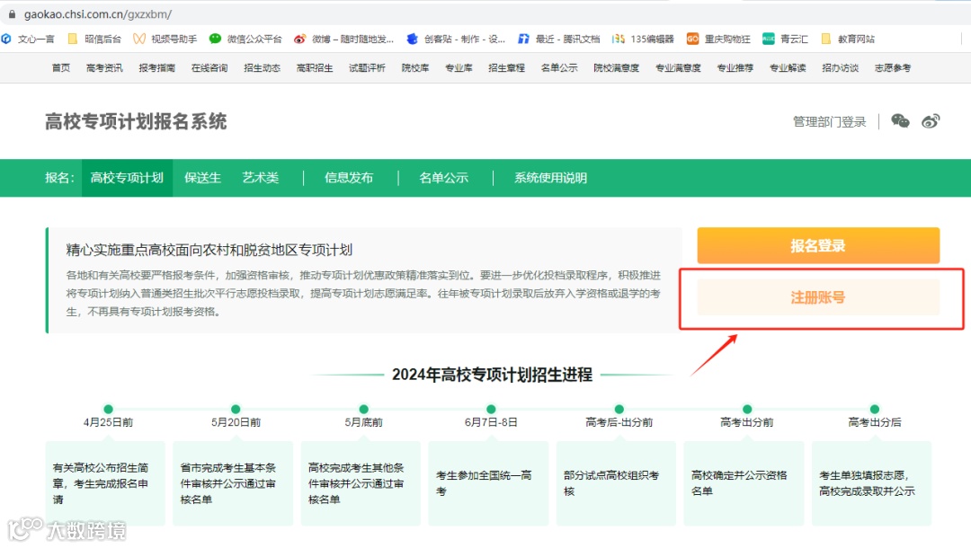
Task: Click the lock icon in address bar
Action: (12, 13)
